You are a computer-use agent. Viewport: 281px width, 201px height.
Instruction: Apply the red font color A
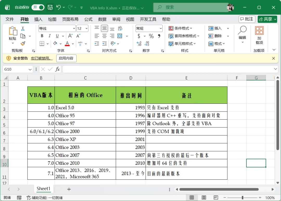tap(67, 43)
